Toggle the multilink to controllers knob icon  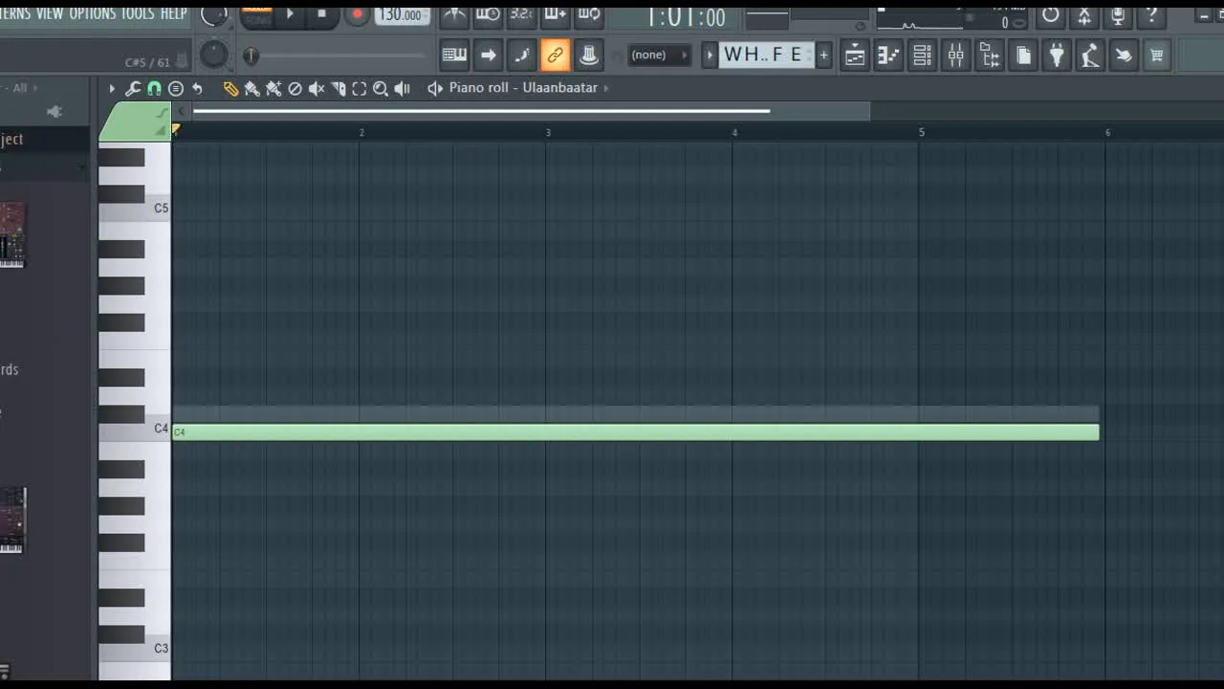(589, 56)
